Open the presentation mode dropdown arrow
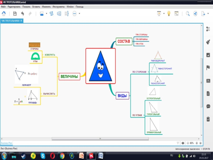213x160 pixels. click(x=164, y=14)
